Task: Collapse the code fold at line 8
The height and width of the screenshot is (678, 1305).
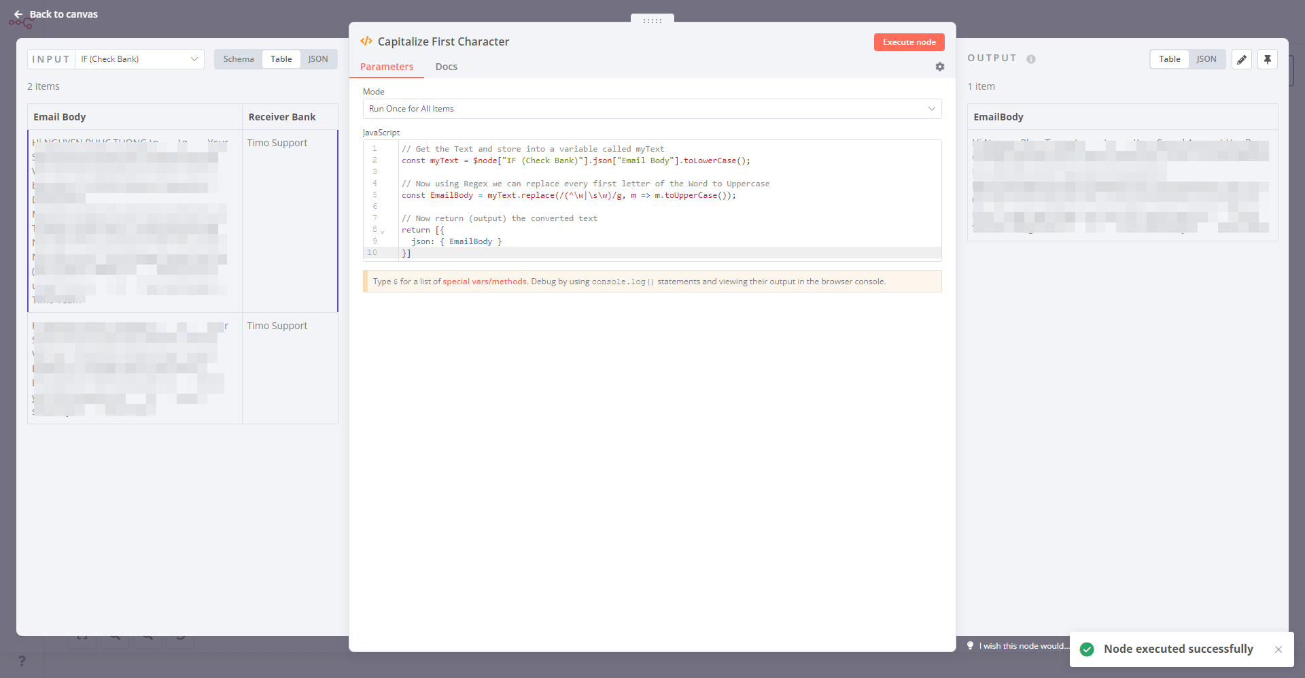Action: [383, 231]
